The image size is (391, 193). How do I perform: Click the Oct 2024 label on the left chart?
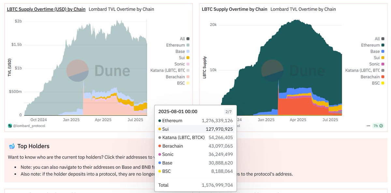click(38, 120)
